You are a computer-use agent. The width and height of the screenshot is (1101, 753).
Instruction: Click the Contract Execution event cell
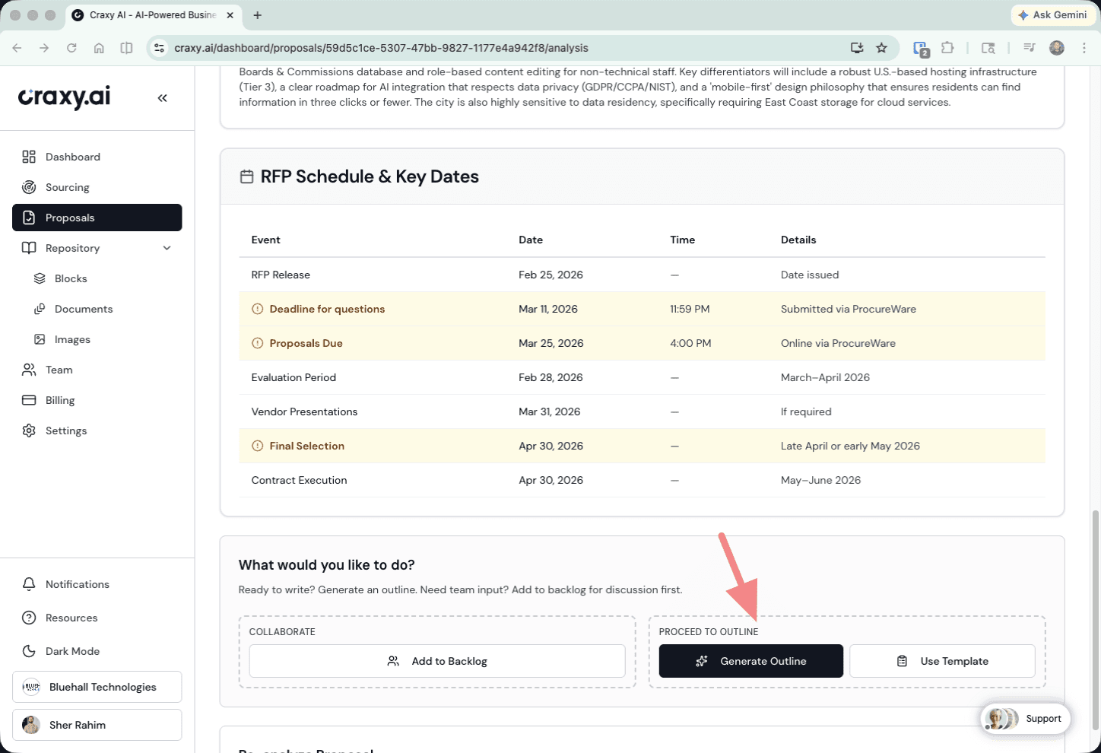click(299, 480)
